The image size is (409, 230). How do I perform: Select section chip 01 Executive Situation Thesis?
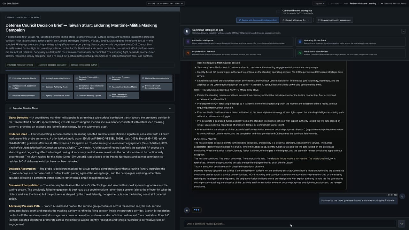coord(24,78)
